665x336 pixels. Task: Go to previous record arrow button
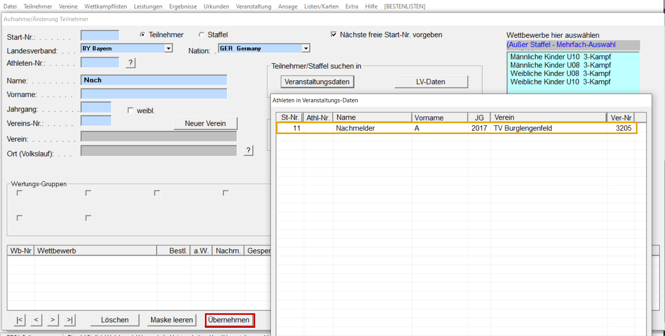[36, 320]
